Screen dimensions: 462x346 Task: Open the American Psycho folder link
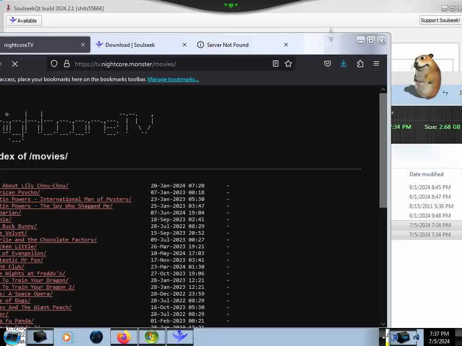(x=20, y=192)
